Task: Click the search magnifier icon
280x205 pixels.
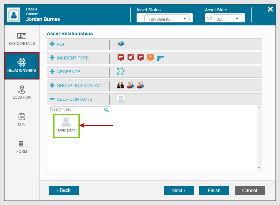Action: point(106,110)
